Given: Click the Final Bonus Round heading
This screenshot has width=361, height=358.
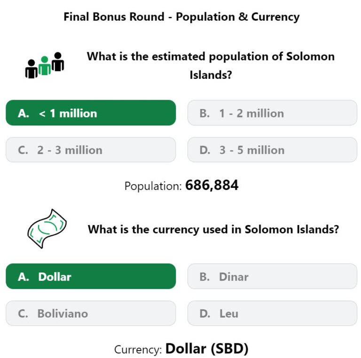Looking at the screenshot, I should pos(181,17).
